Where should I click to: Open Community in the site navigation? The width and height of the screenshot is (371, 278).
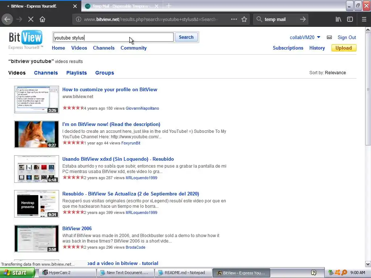[133, 48]
